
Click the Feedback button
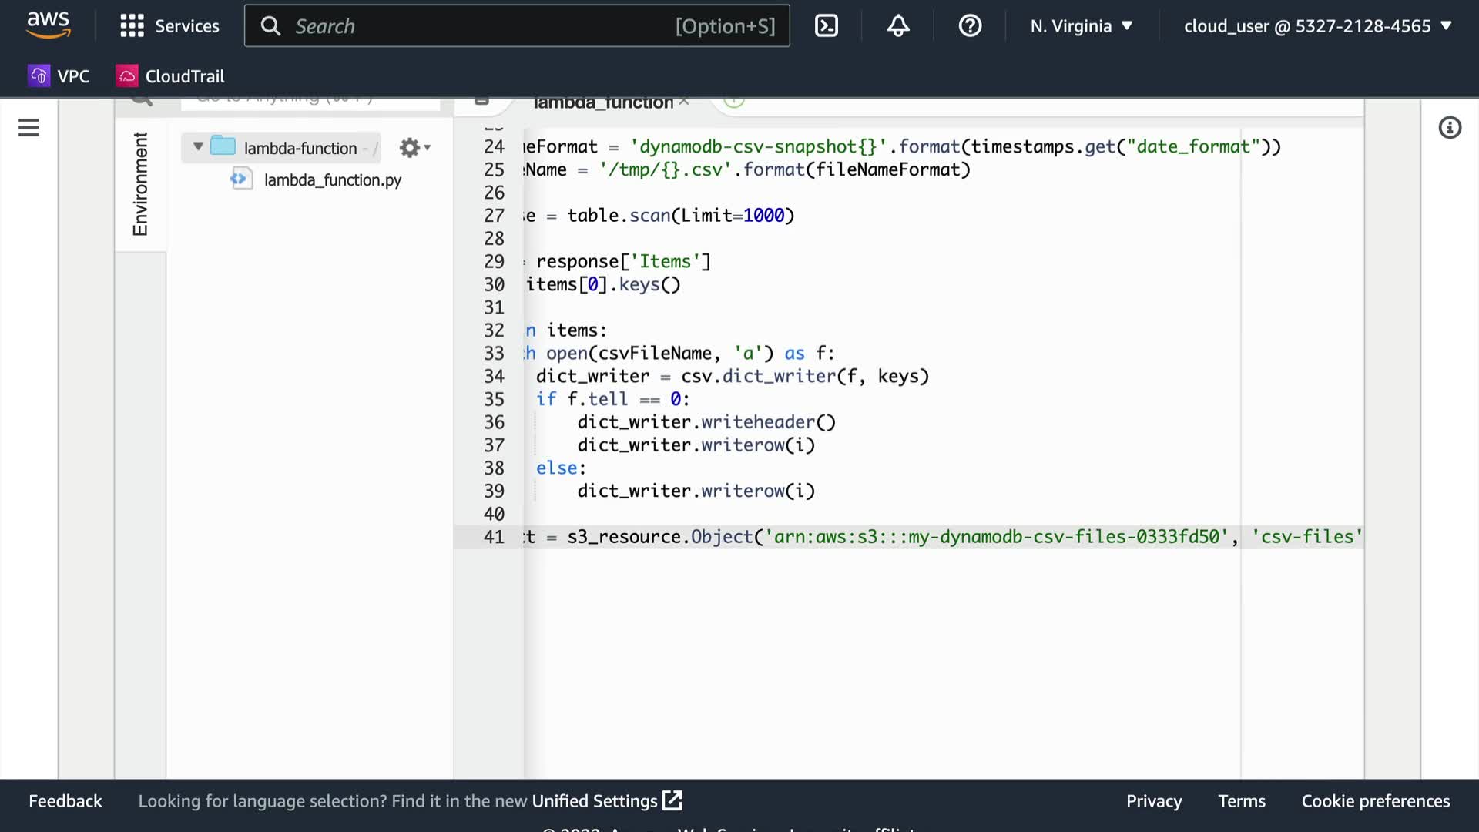(65, 801)
